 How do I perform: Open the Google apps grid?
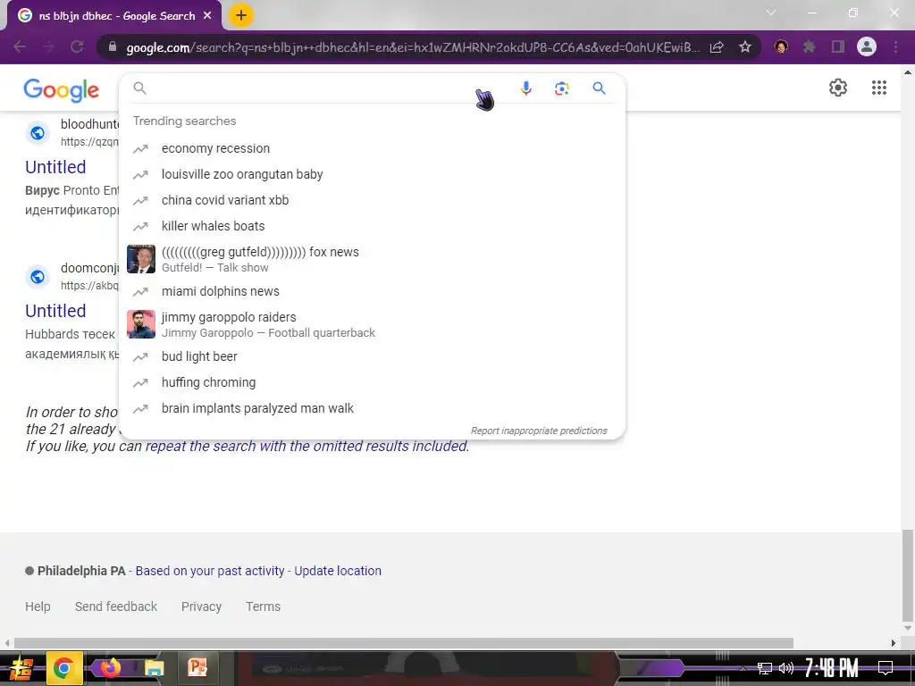879,88
